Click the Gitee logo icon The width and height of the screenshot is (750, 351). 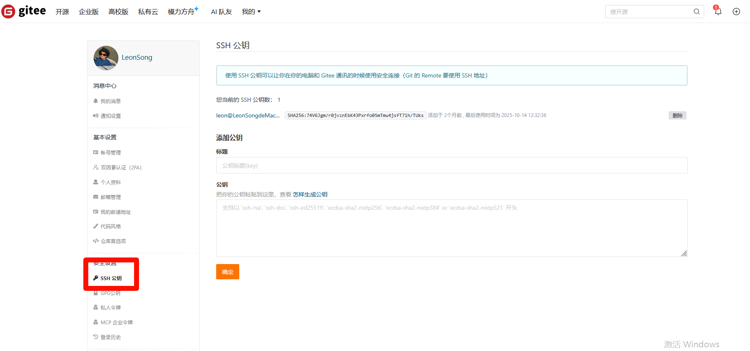click(x=8, y=12)
